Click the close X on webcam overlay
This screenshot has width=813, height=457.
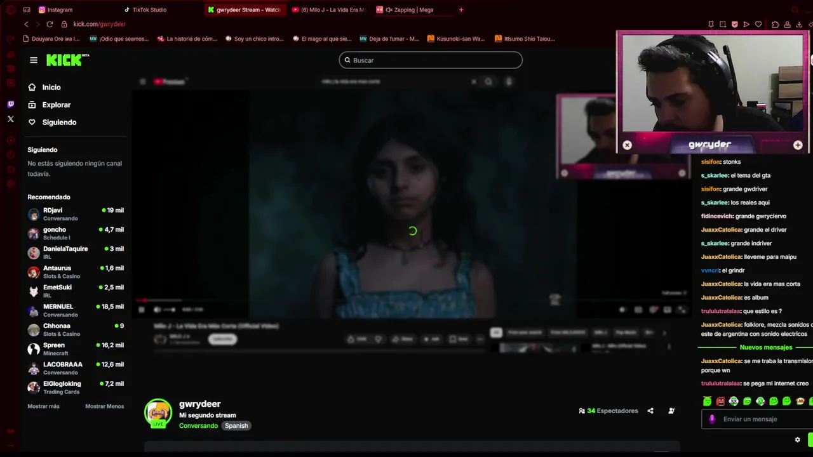coord(628,145)
